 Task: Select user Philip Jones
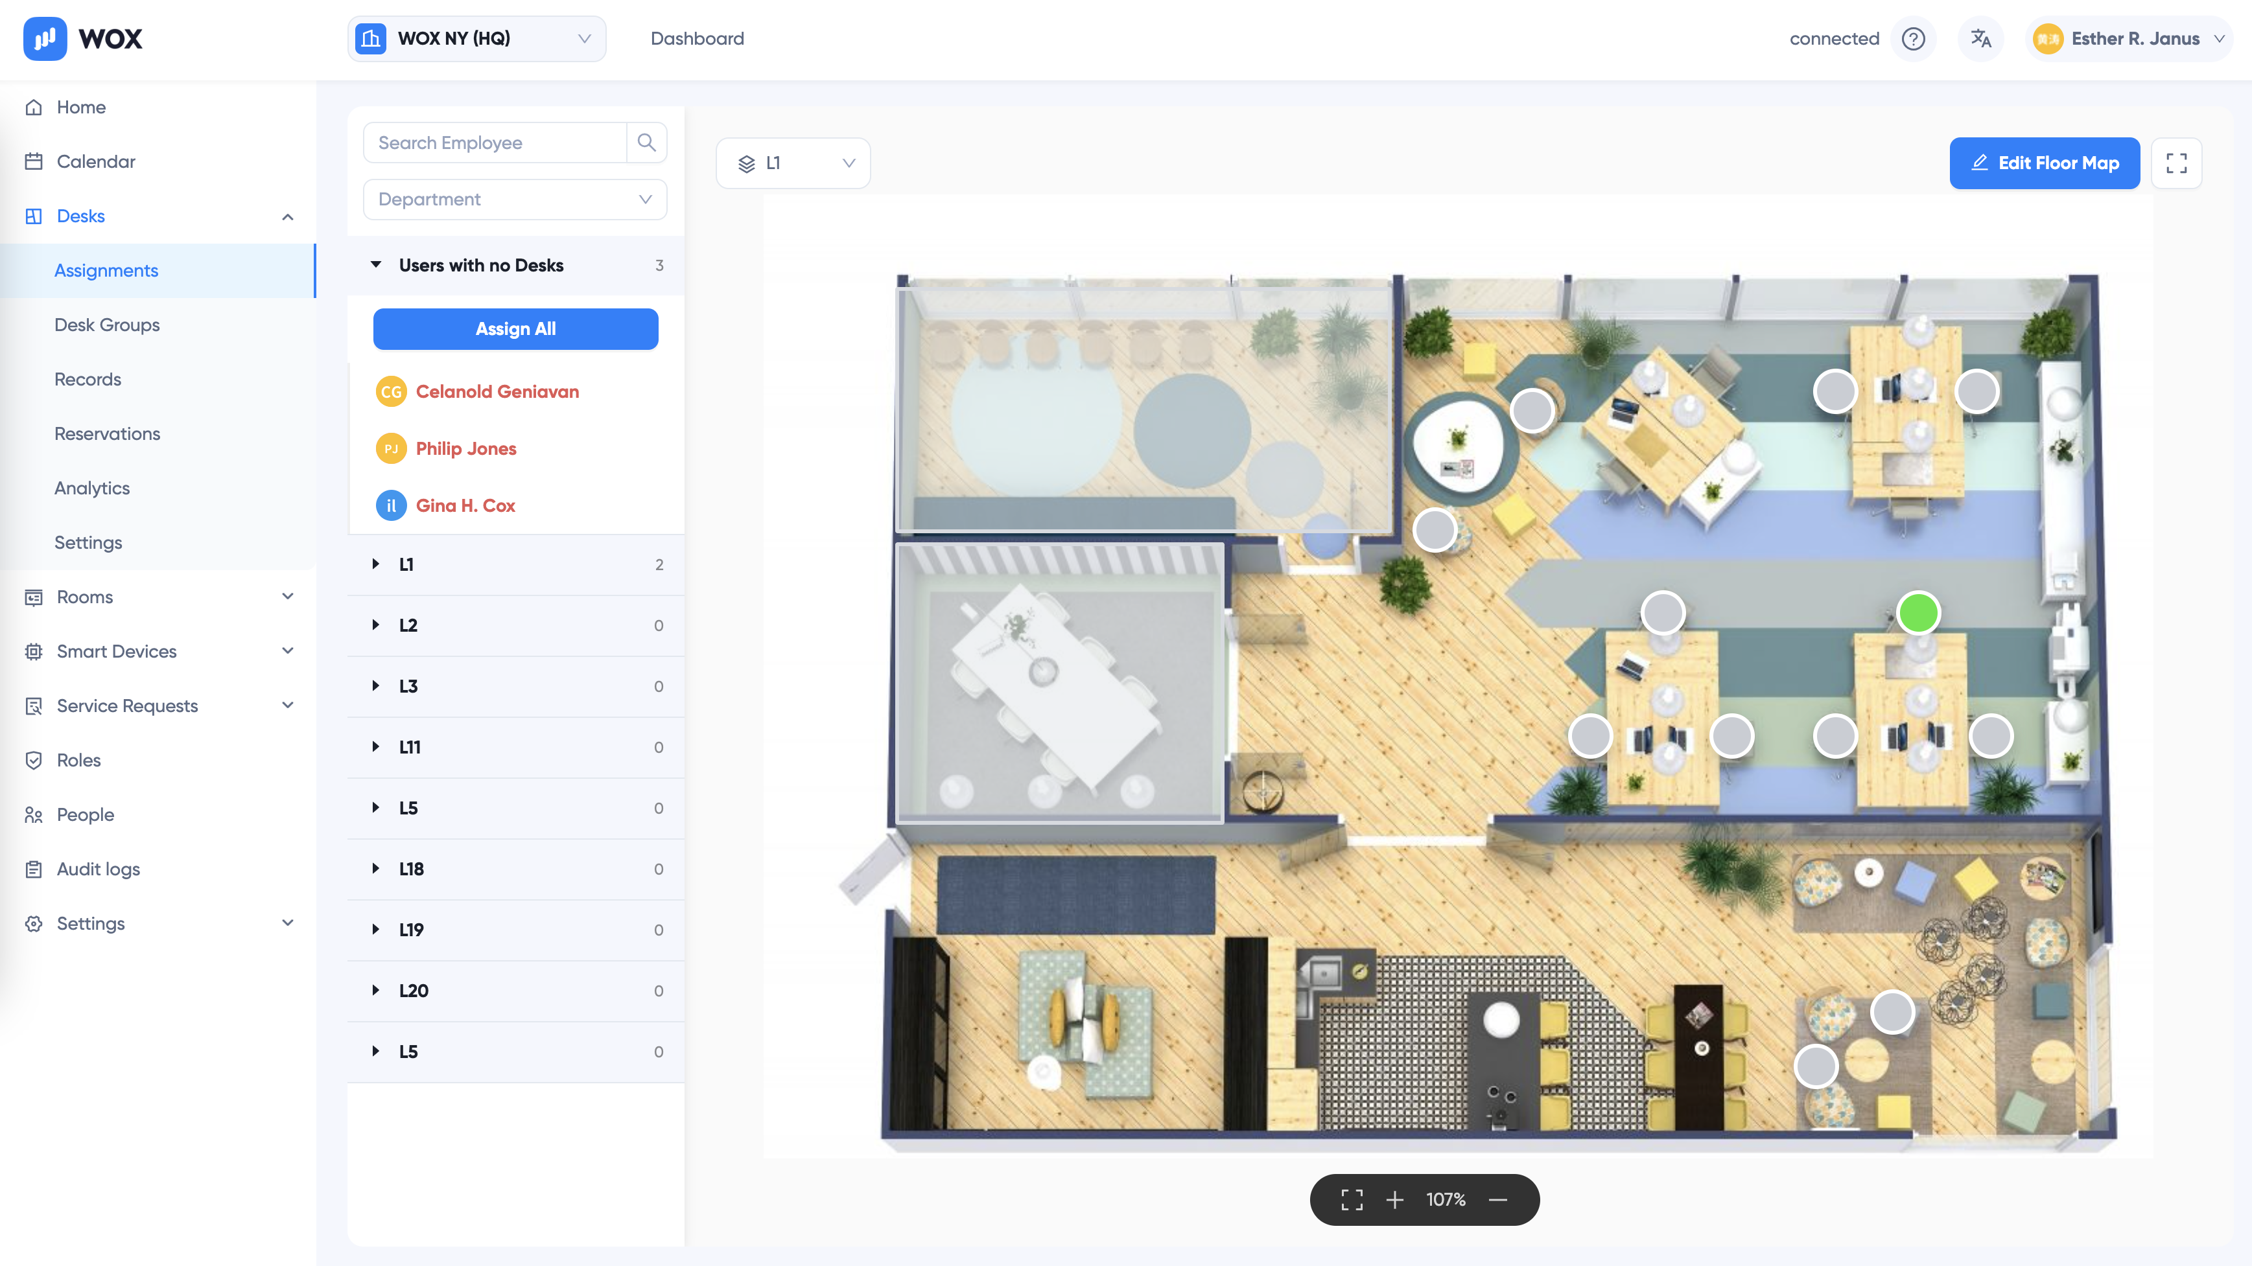click(466, 448)
